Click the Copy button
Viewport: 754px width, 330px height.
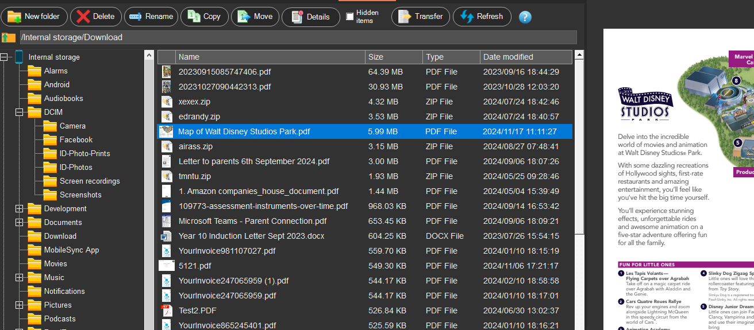(x=205, y=17)
